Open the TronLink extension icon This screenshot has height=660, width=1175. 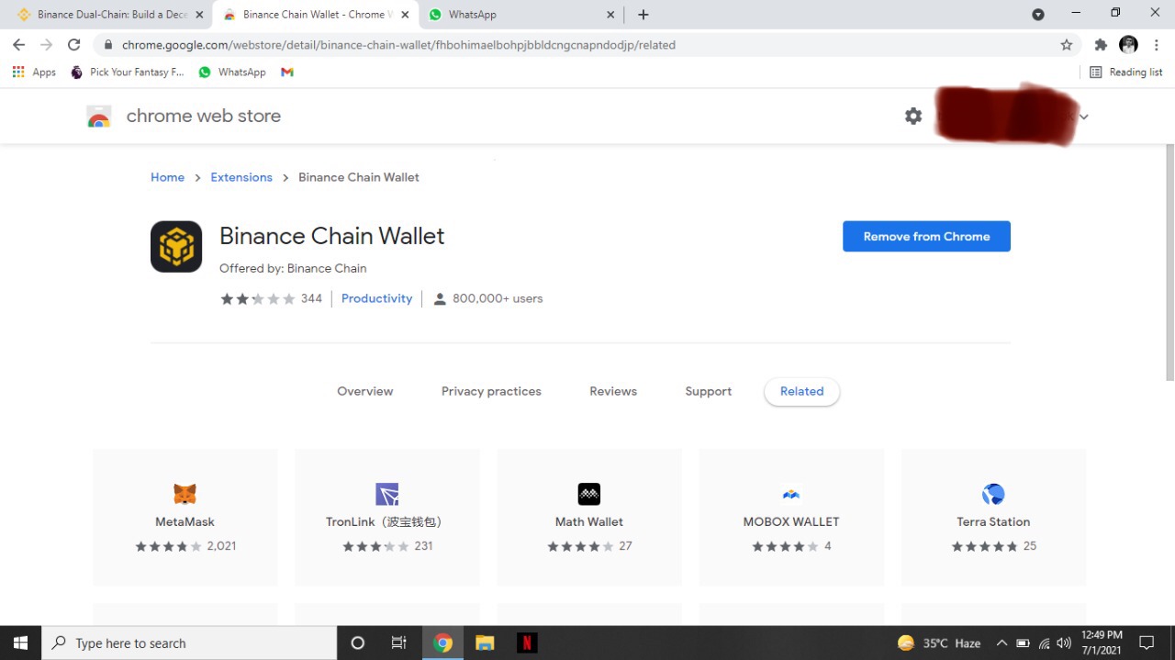[x=386, y=494]
